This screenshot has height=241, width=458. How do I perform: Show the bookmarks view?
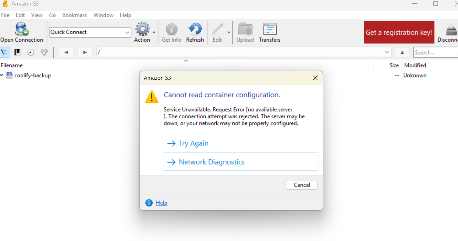coord(18,52)
